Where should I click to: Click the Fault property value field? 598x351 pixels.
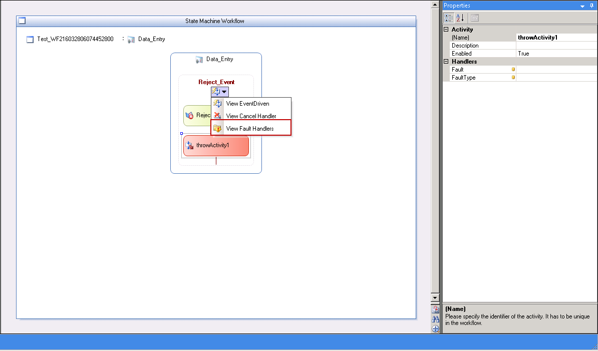(x=556, y=70)
